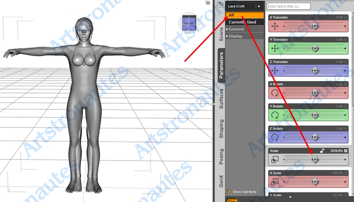The width and height of the screenshot is (354, 202).
Task: Select the Currently Used filter
Action: tap(245, 22)
